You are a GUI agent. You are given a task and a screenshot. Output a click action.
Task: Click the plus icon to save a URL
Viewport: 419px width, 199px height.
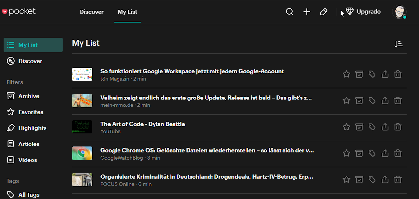tap(307, 12)
